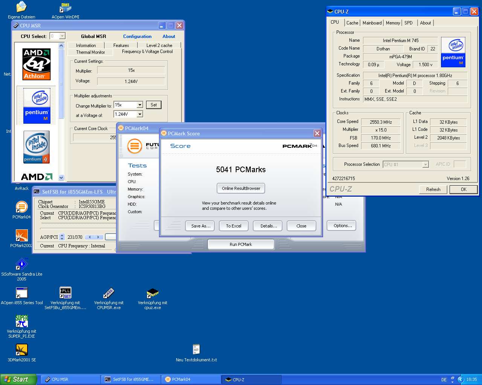
Task: Switch to PCMark04 taskbar button
Action: 191,379
